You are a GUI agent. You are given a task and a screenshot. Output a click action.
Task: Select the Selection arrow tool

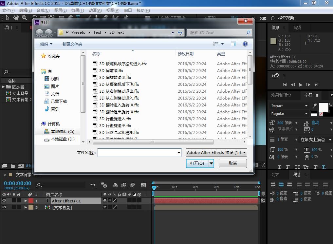[x=8, y=18]
